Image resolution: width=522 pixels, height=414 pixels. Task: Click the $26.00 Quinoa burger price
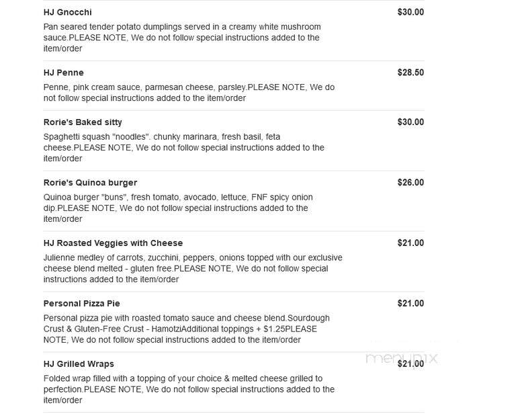pyautogui.click(x=410, y=183)
